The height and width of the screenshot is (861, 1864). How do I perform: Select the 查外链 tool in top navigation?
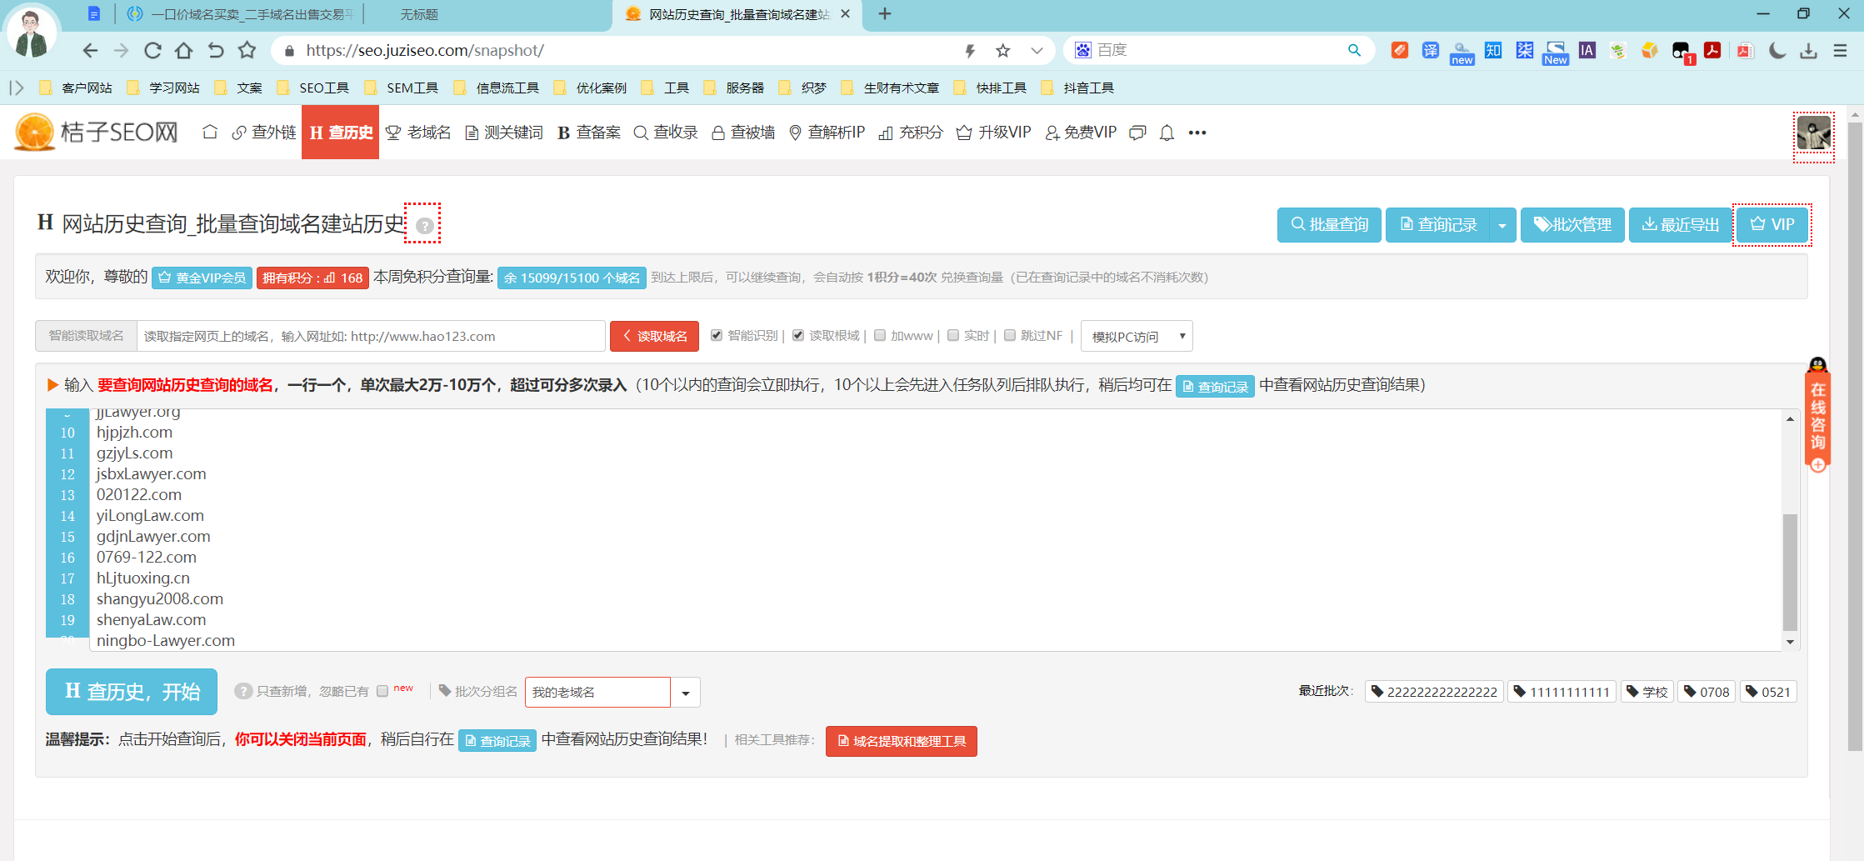coord(265,132)
